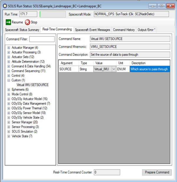Click the green run progress bar
This screenshot has width=177, height=182.
[x=52, y=14]
